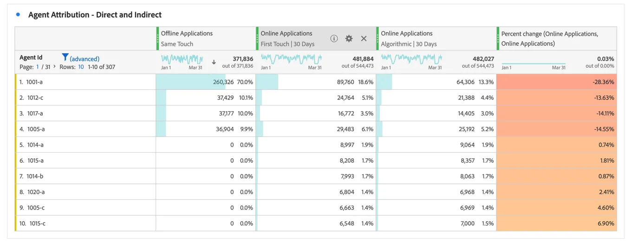Screen dimensions: 626x242
Task: Click the Offline Applications sparkline trend
Action: coord(182,59)
